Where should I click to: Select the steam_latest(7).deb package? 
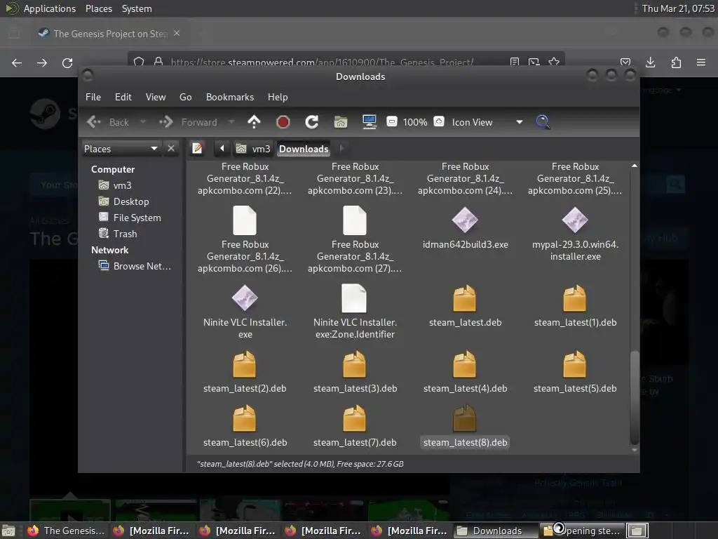(354, 418)
